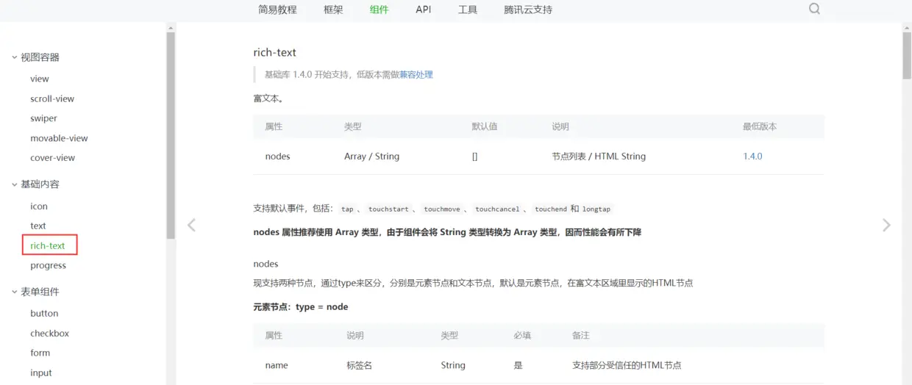The height and width of the screenshot is (385, 912).
Task: Click the 必填 column header
Action: pyautogui.click(x=522, y=335)
